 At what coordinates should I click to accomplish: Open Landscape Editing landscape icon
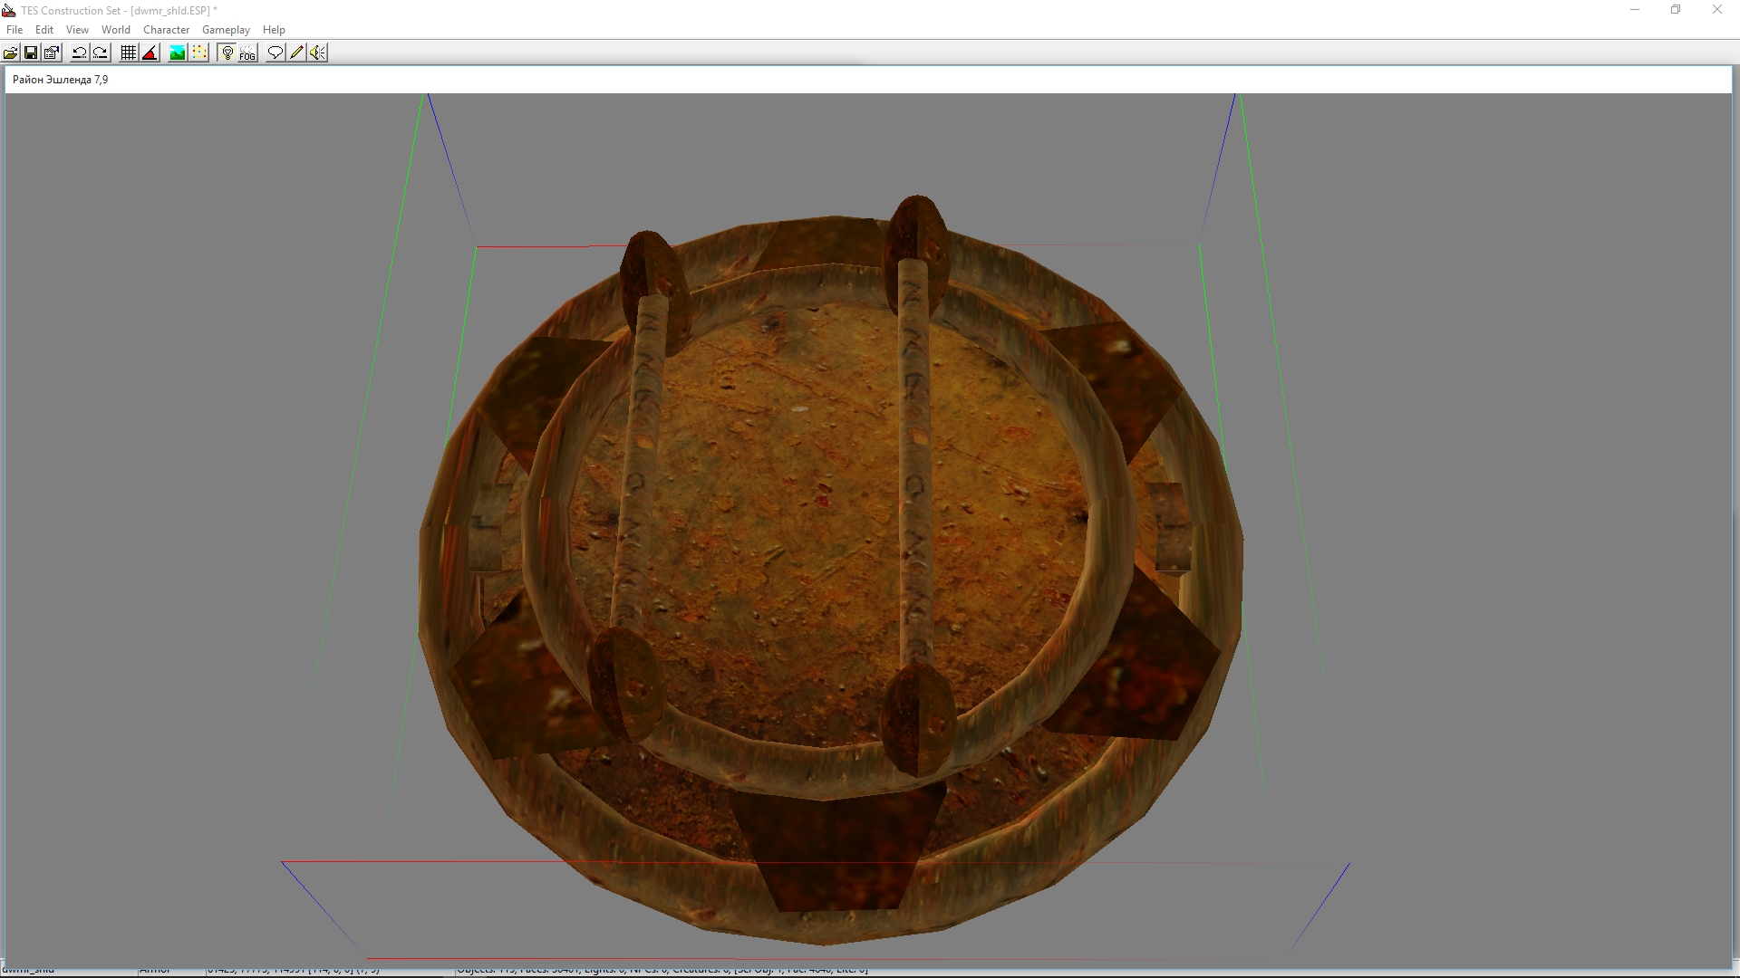[178, 53]
